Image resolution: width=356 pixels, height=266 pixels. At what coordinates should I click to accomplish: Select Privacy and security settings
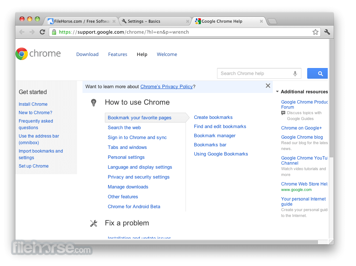tap(139, 177)
